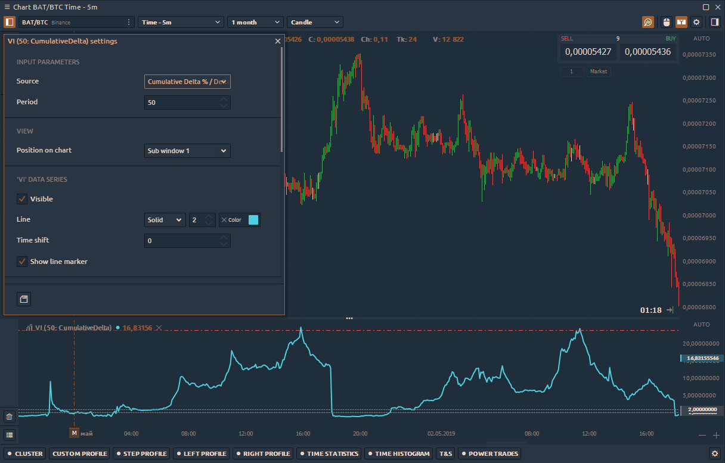
Task: Open the Time - 5m aggregation dropdown
Action: pos(181,22)
